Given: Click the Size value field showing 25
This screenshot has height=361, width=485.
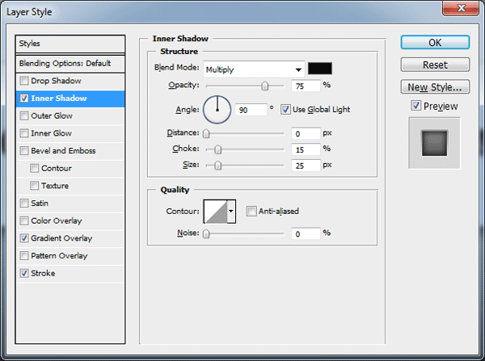Looking at the screenshot, I should tap(306, 166).
